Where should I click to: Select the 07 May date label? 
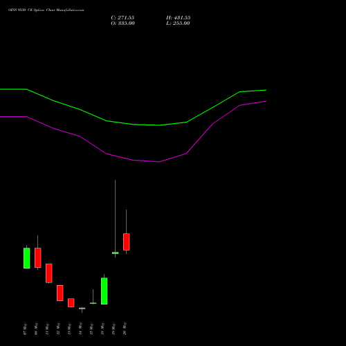(x=25, y=329)
